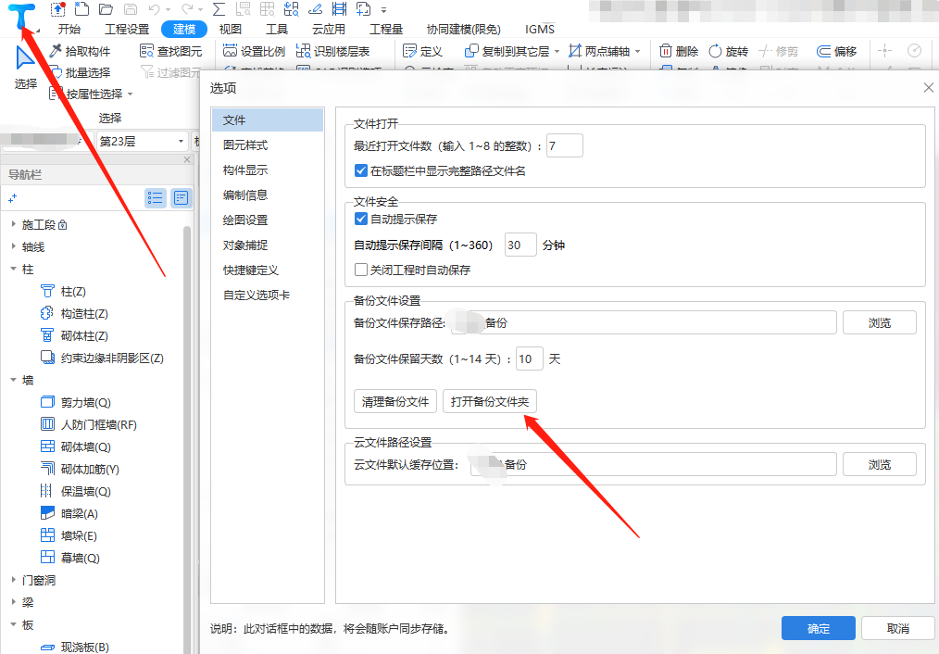Click 删除 trash delete tool

pyautogui.click(x=679, y=52)
